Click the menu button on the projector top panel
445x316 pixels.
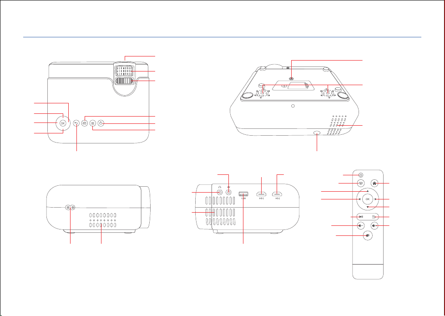(x=92, y=123)
